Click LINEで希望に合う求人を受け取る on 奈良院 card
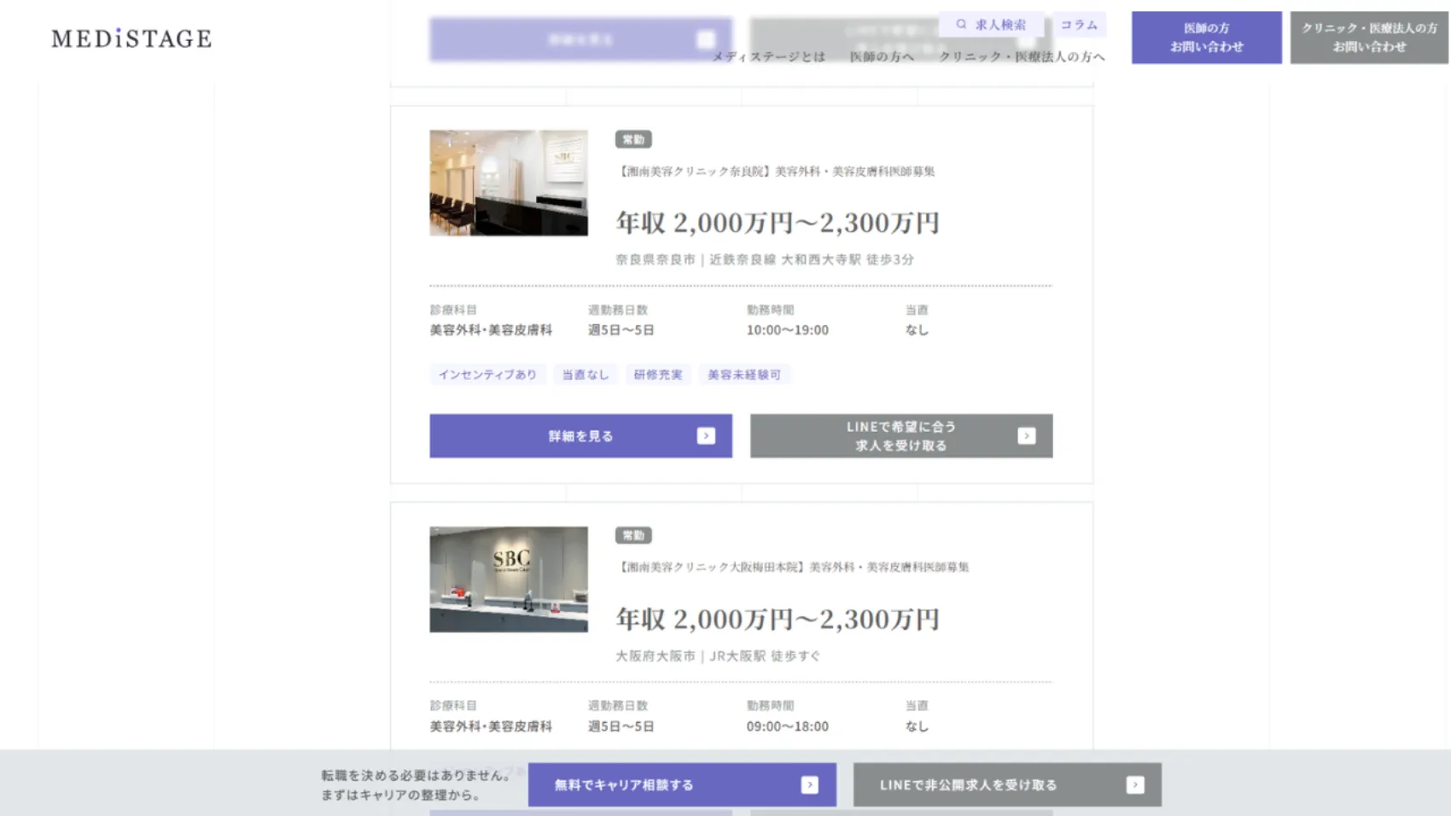This screenshot has height=816, width=1451. tap(901, 436)
